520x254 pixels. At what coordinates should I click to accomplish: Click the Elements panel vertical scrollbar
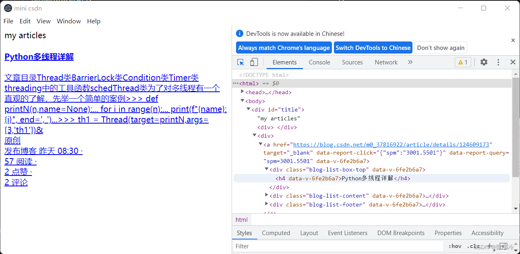516,127
